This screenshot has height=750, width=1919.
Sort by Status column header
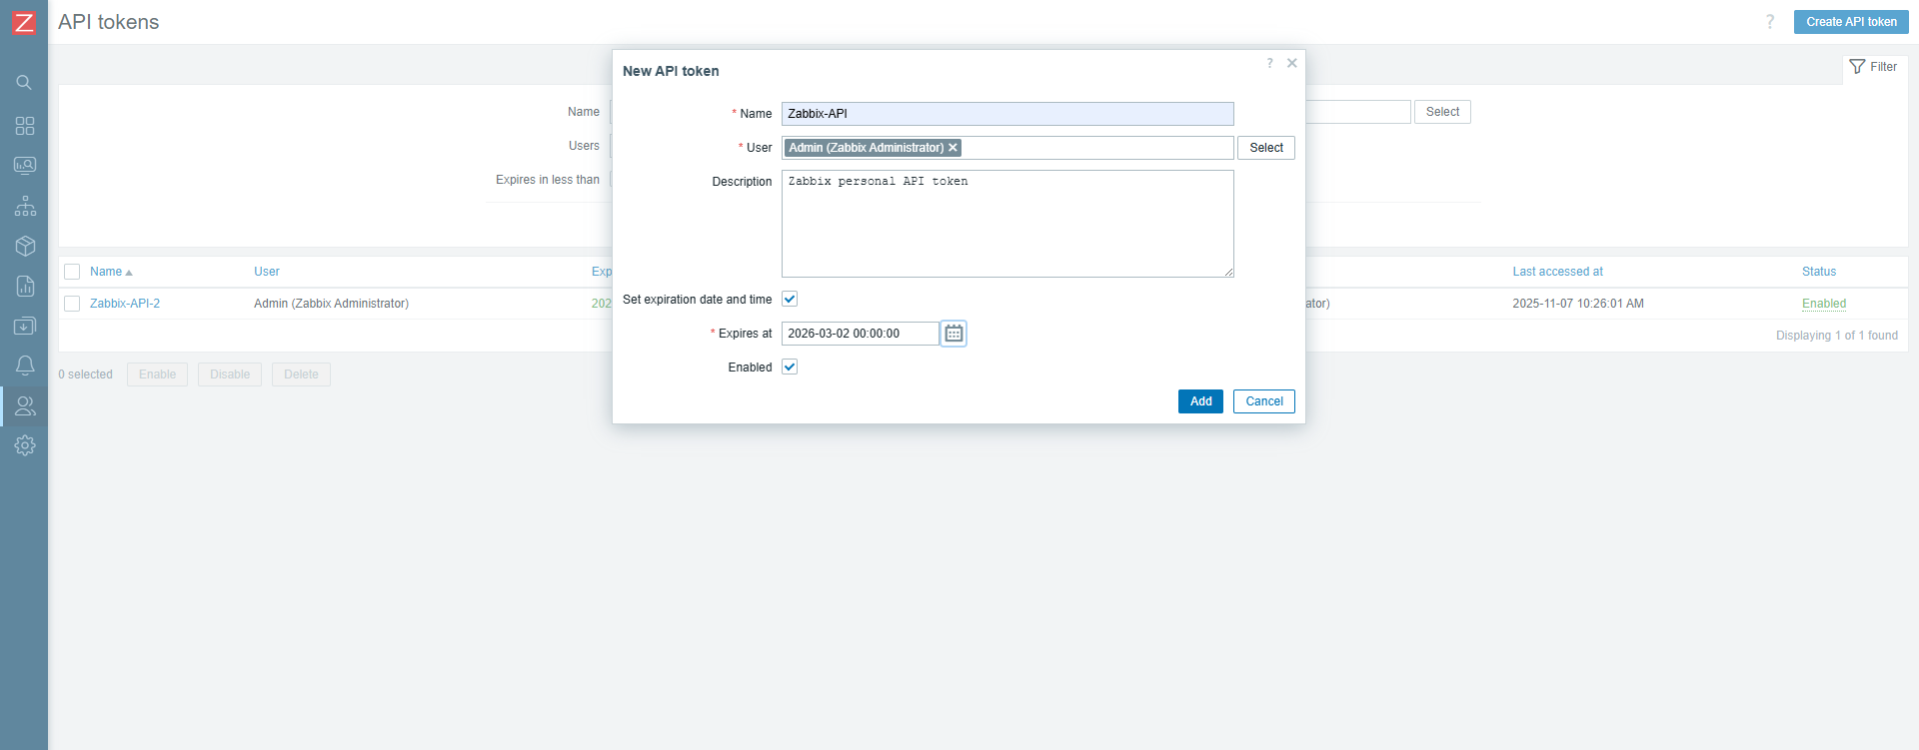click(x=1819, y=272)
